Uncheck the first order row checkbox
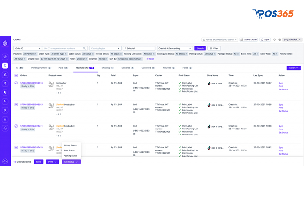This screenshot has height=202, width=304. (x=16, y=83)
